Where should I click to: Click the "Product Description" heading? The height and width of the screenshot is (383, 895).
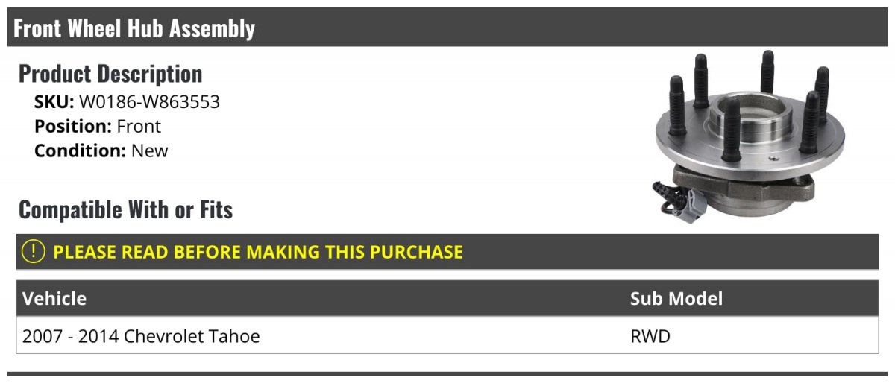tap(110, 74)
